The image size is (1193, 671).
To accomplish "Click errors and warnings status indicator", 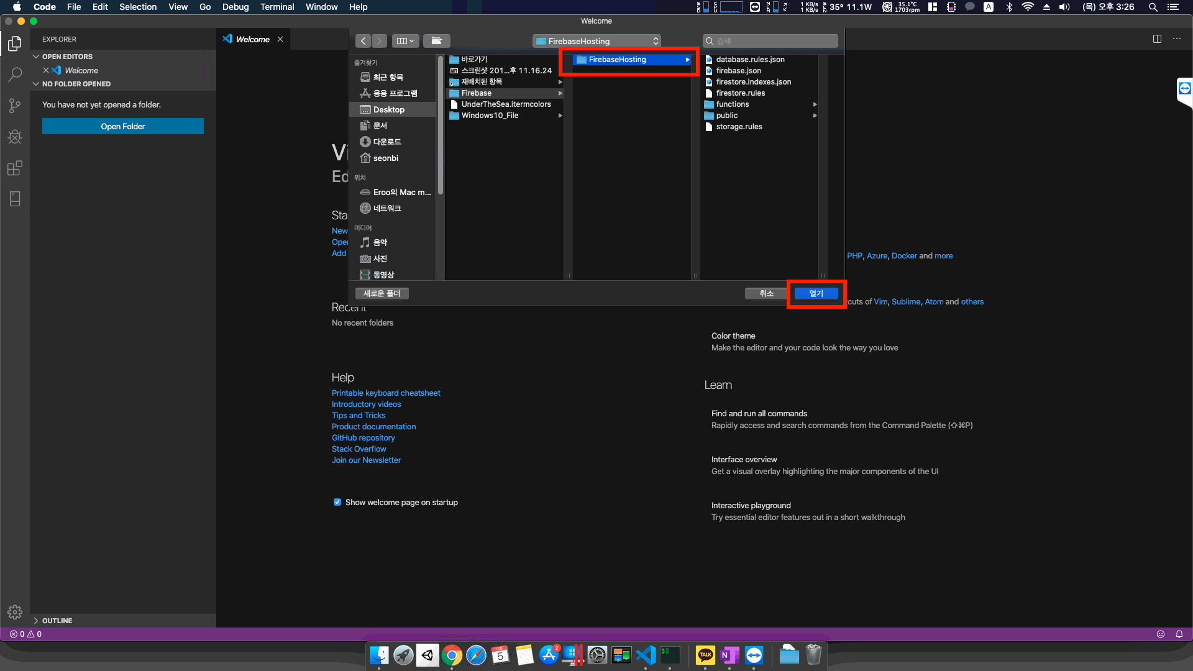I will (25, 634).
